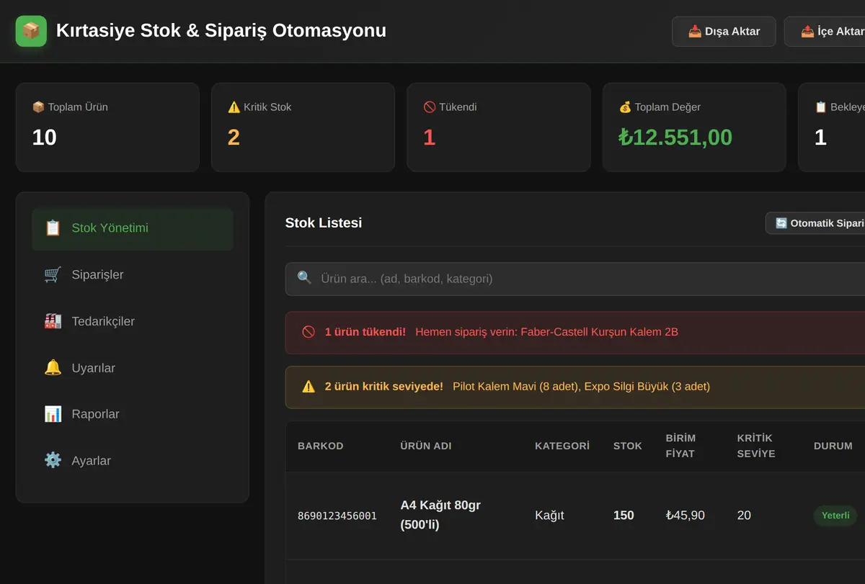
Task: Click the gear icon beside Ayarlar
Action: click(x=53, y=461)
